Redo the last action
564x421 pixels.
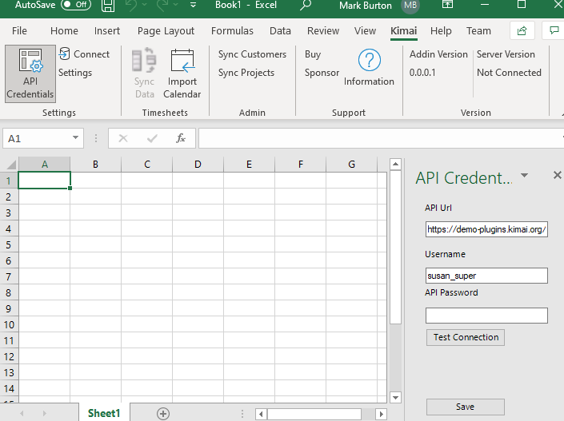162,5
